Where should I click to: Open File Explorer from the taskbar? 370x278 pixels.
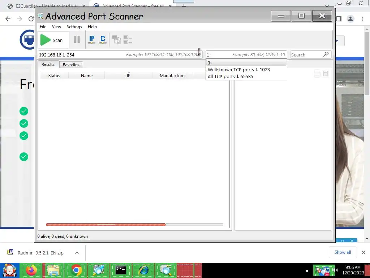pyautogui.click(x=53, y=270)
